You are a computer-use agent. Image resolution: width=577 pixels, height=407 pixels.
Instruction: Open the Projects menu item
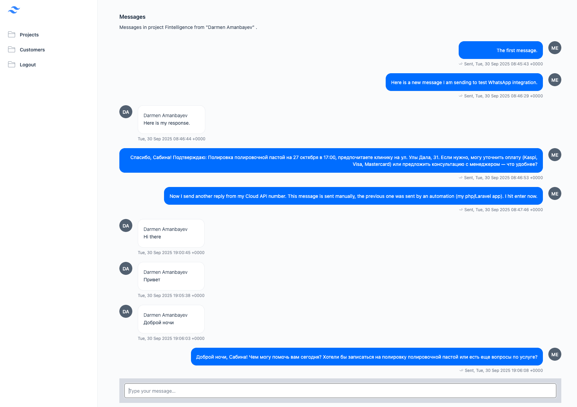coord(29,35)
